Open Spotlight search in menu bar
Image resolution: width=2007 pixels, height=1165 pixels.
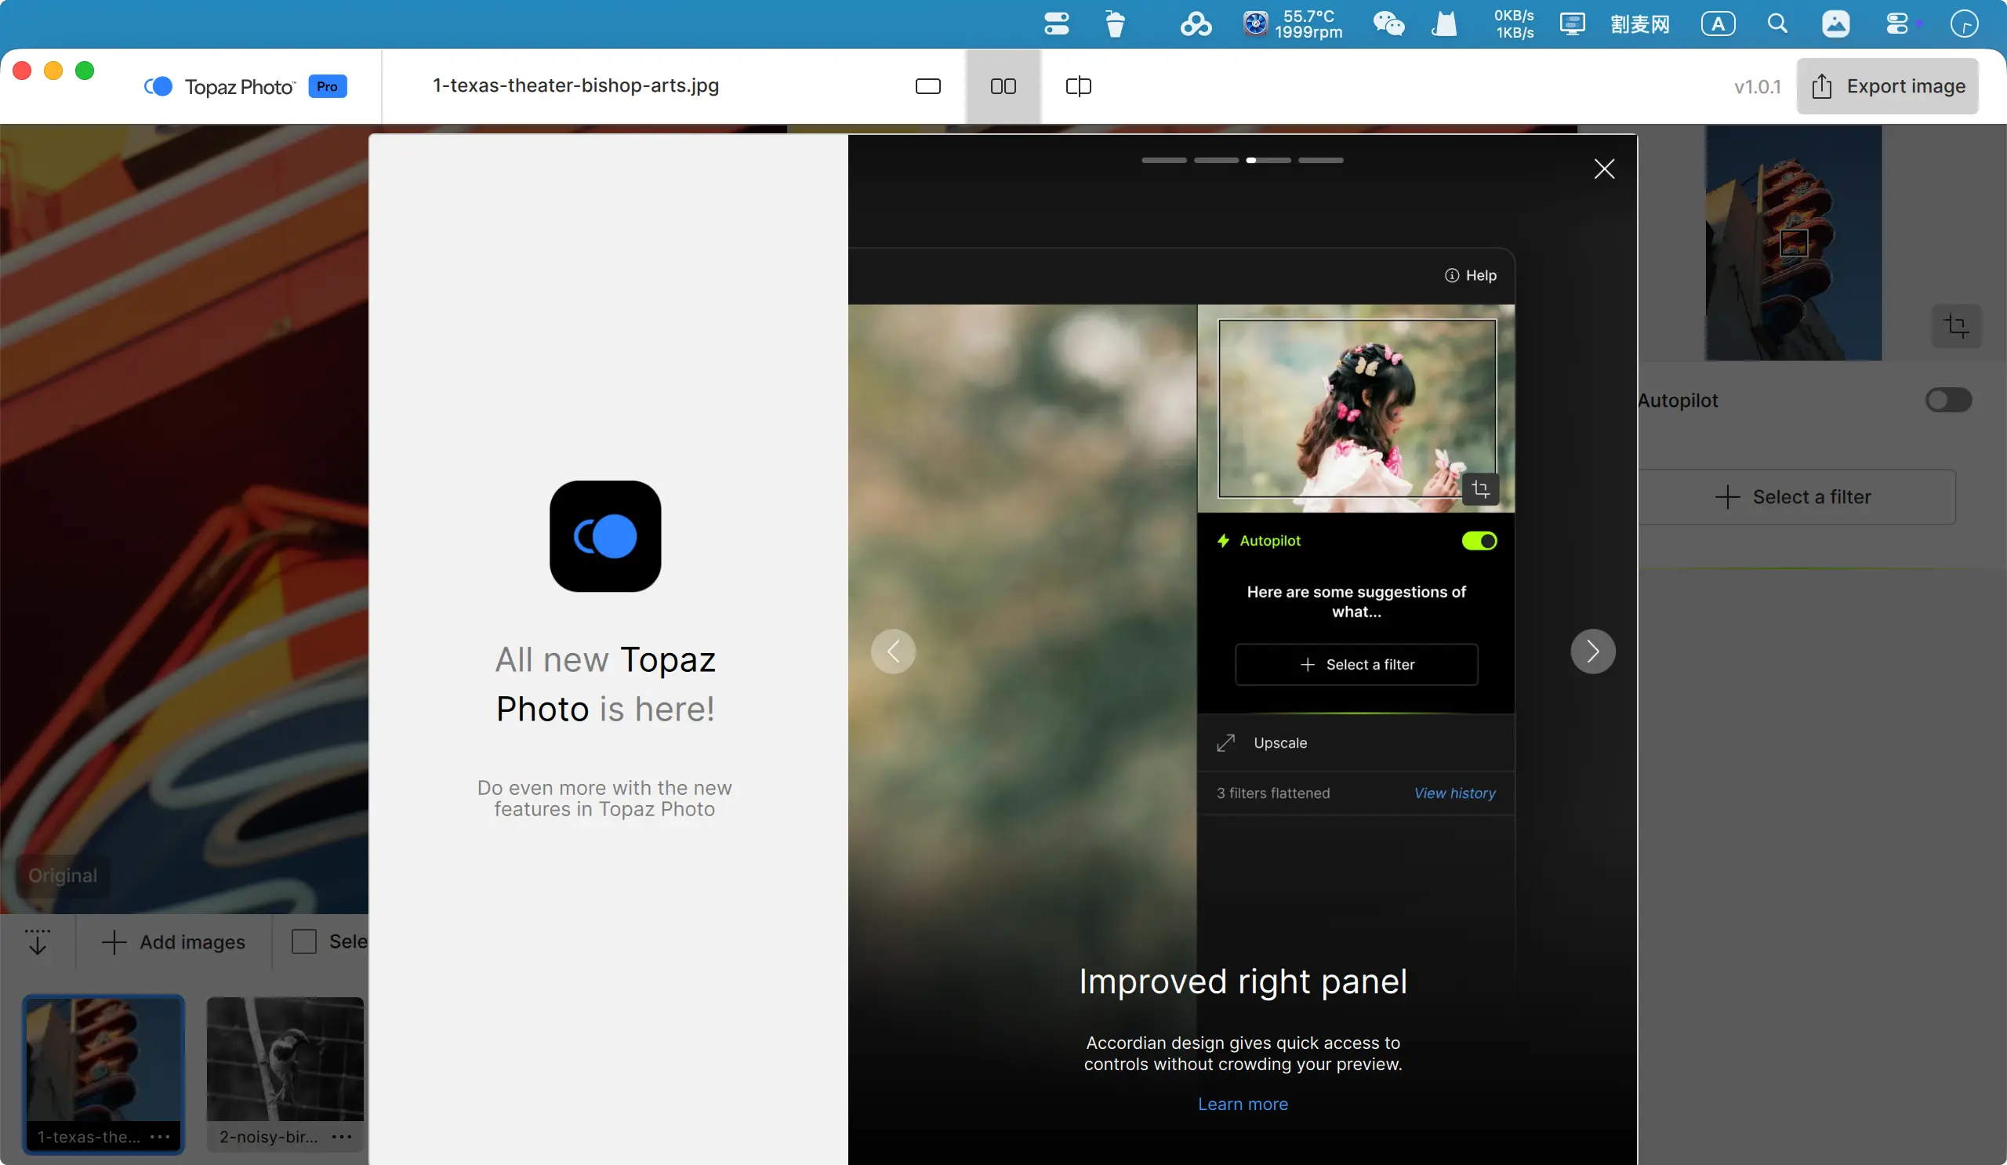[x=1777, y=24]
